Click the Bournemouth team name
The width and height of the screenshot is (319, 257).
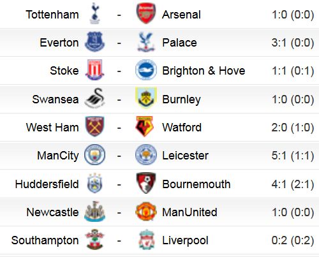point(197,184)
